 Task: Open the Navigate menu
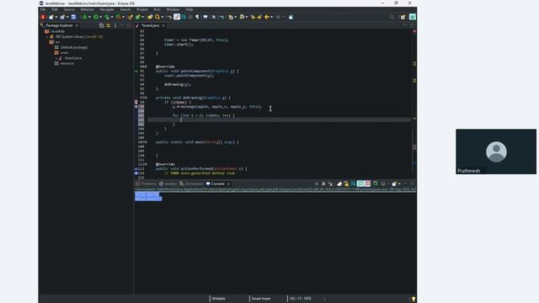(x=107, y=9)
